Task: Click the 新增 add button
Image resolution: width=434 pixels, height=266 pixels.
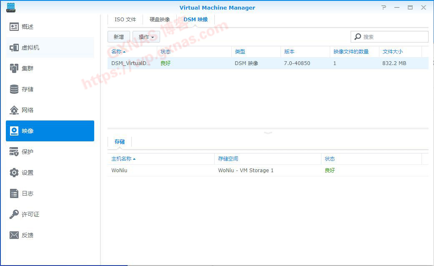Action: [x=119, y=37]
